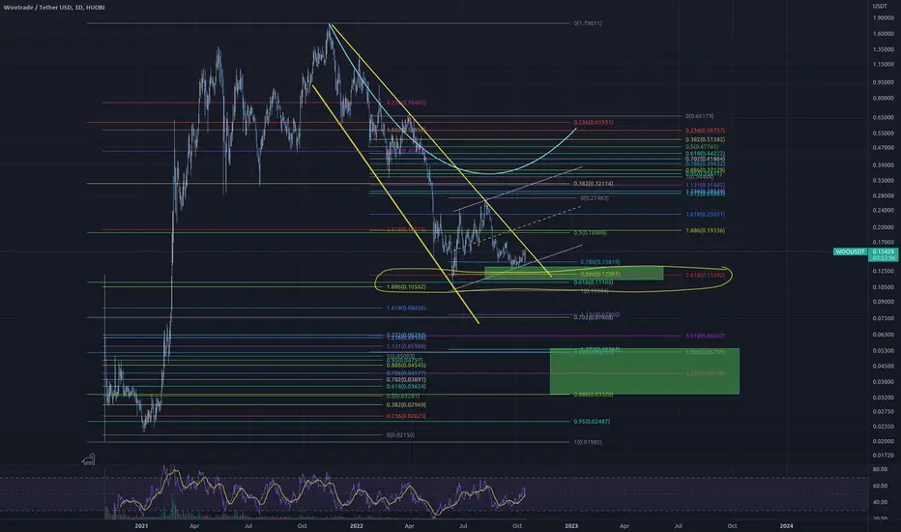
Task: Click the 0.39000 price scale label
Action: [x=884, y=165]
